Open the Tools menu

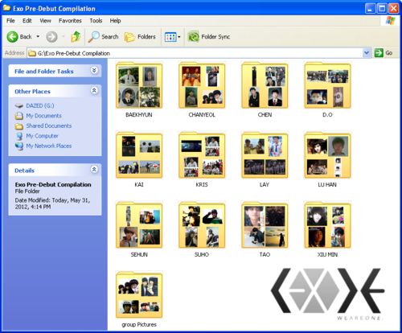click(x=96, y=21)
